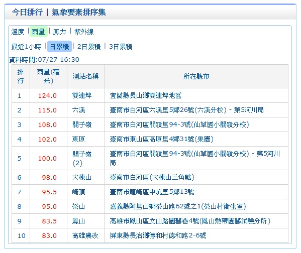
Task: Select the 雨量 tab
Action: point(38,32)
